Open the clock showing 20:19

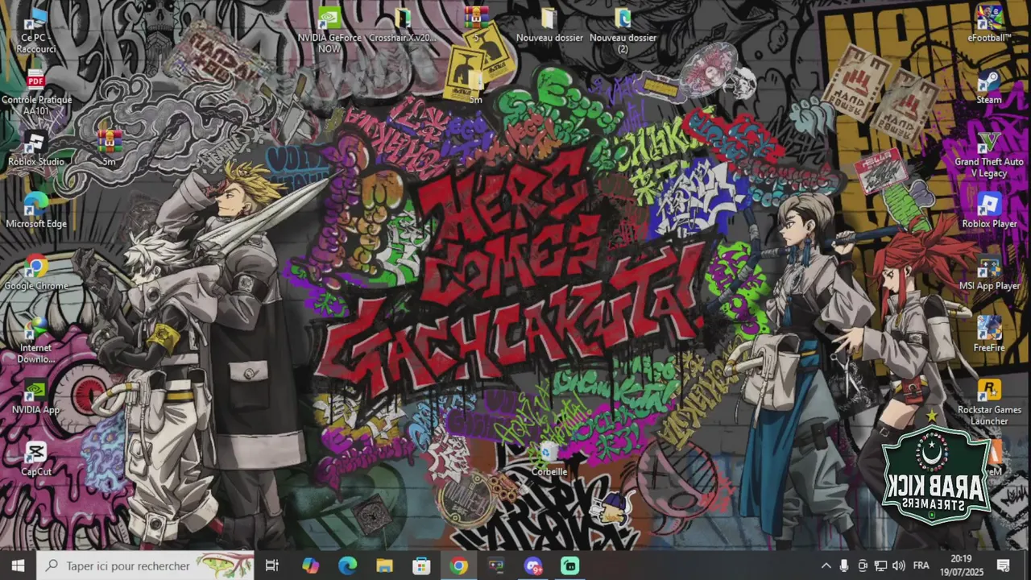960,565
